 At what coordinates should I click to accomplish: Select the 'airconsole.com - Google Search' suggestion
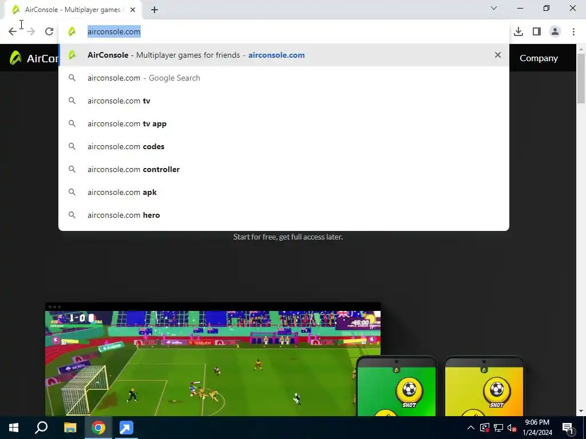click(284, 78)
